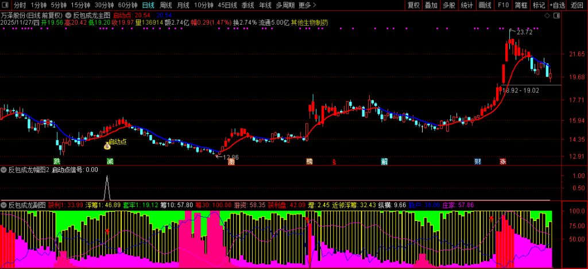Click the red 涨 marker below the chart
Viewport: 588px width, 269px height.
coord(503,161)
